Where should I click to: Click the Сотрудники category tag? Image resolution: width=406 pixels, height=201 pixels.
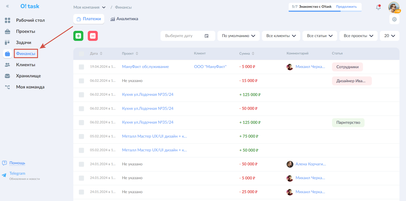pos(347,67)
